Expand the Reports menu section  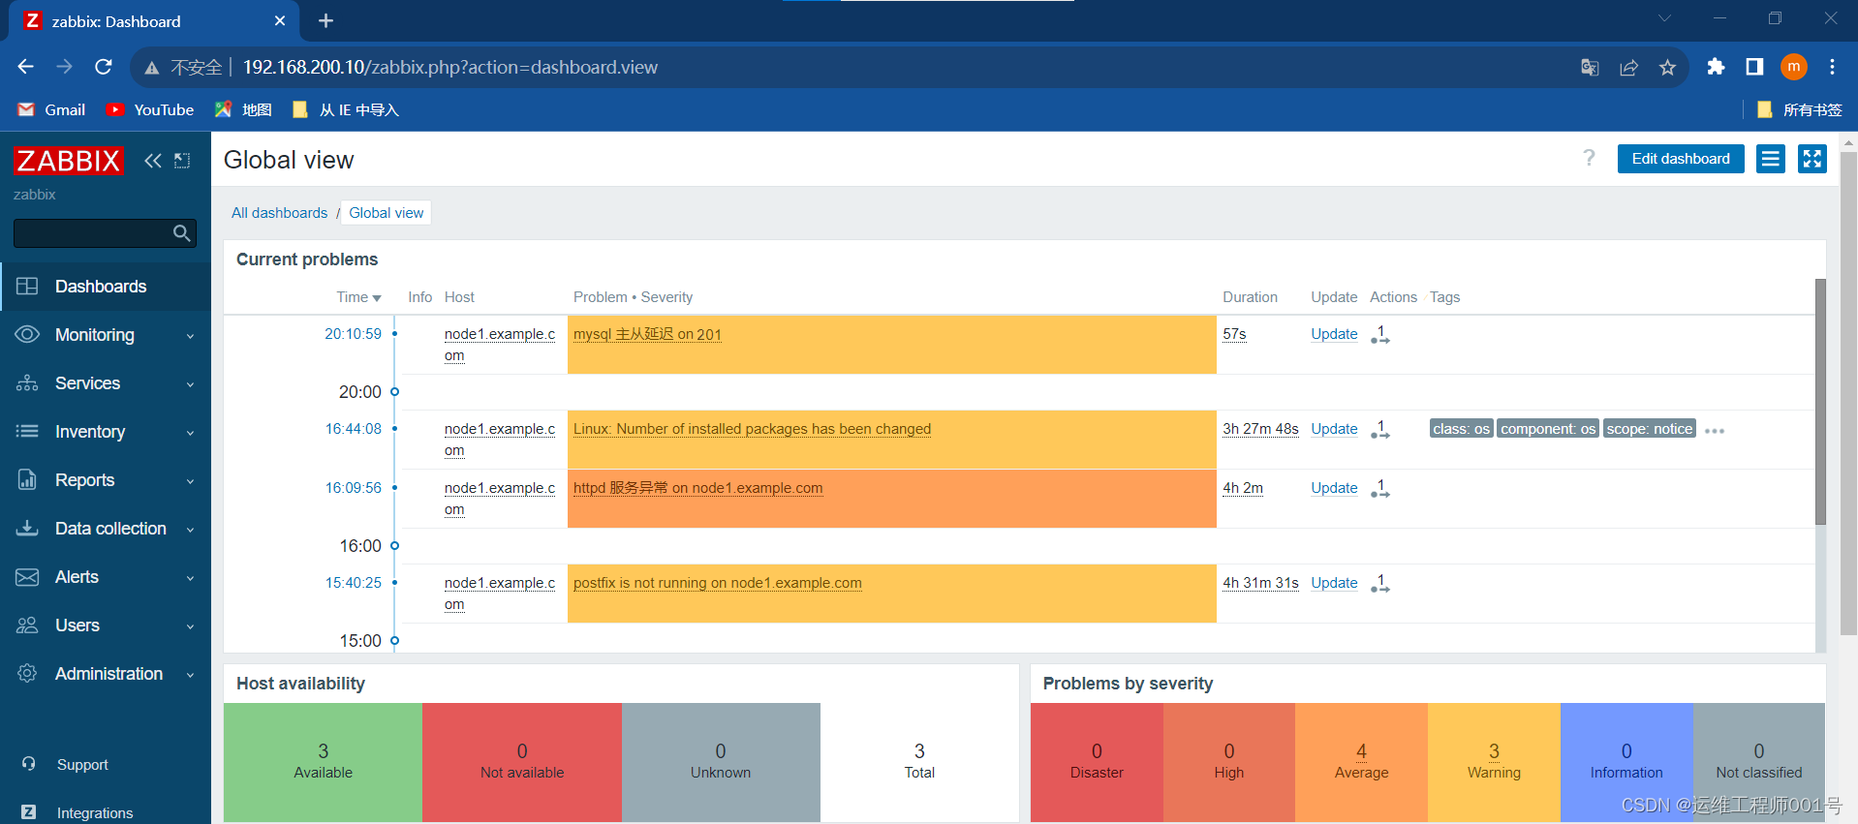point(106,480)
